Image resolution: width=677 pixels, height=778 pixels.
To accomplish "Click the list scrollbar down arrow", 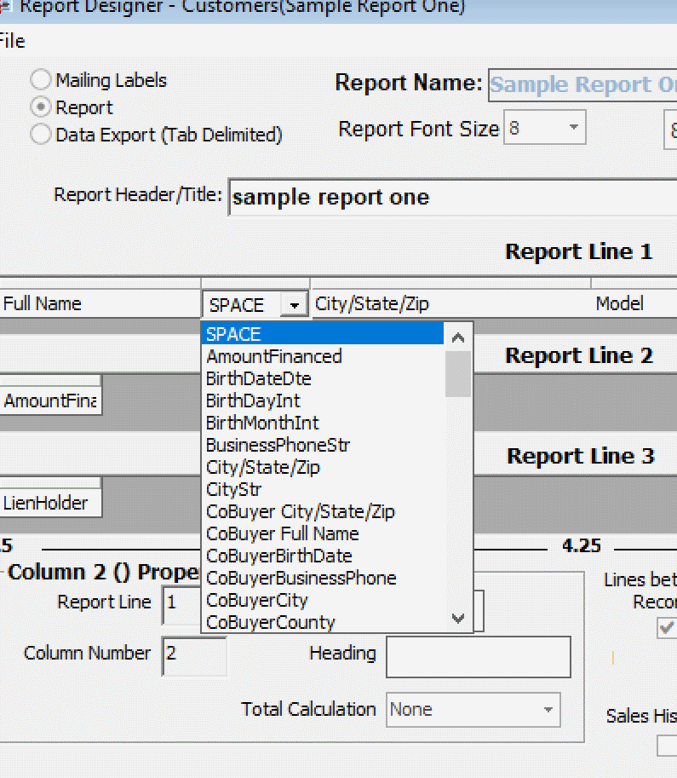I will [x=458, y=619].
